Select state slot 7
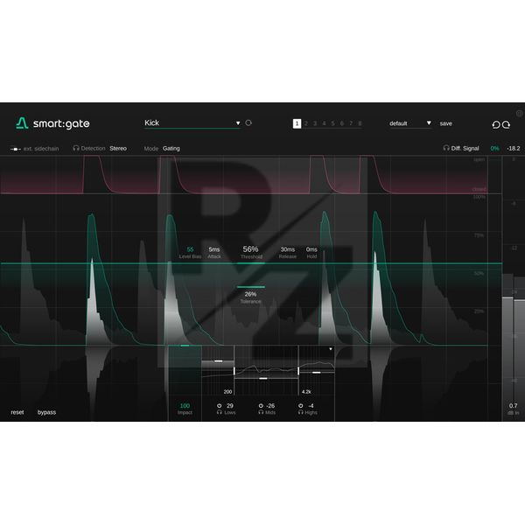This screenshot has width=525, height=525. click(351, 123)
